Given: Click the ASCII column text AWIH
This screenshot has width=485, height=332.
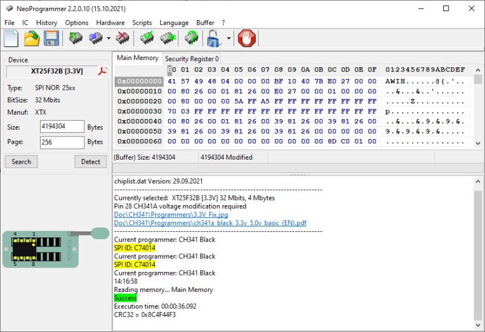Looking at the screenshot, I should point(395,81).
